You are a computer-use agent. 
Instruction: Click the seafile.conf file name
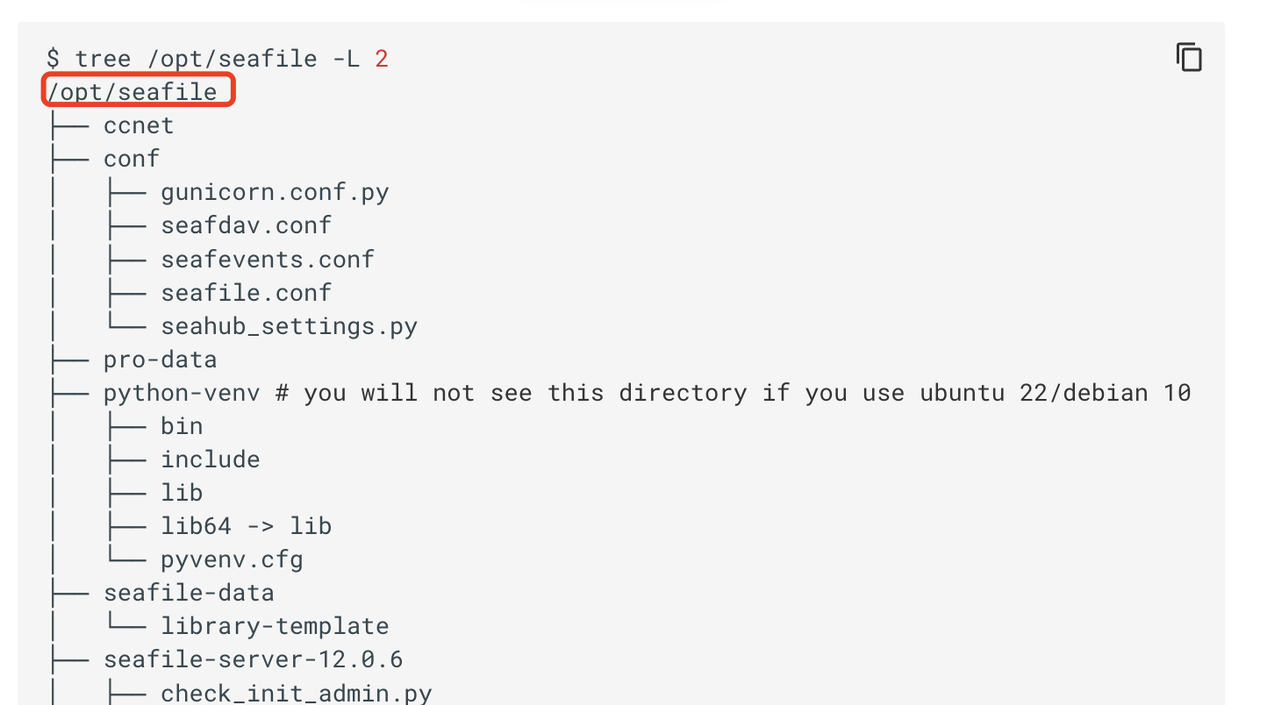click(246, 292)
